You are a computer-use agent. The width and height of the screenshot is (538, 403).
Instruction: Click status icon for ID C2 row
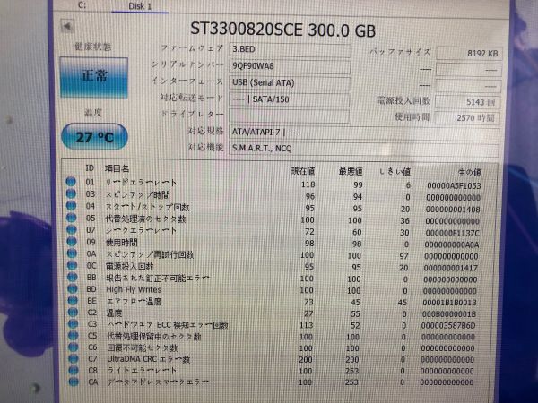click(73, 313)
